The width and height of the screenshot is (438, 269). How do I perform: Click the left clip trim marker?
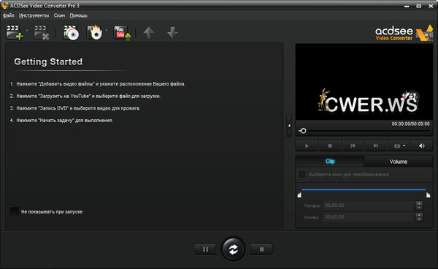coord(299,194)
